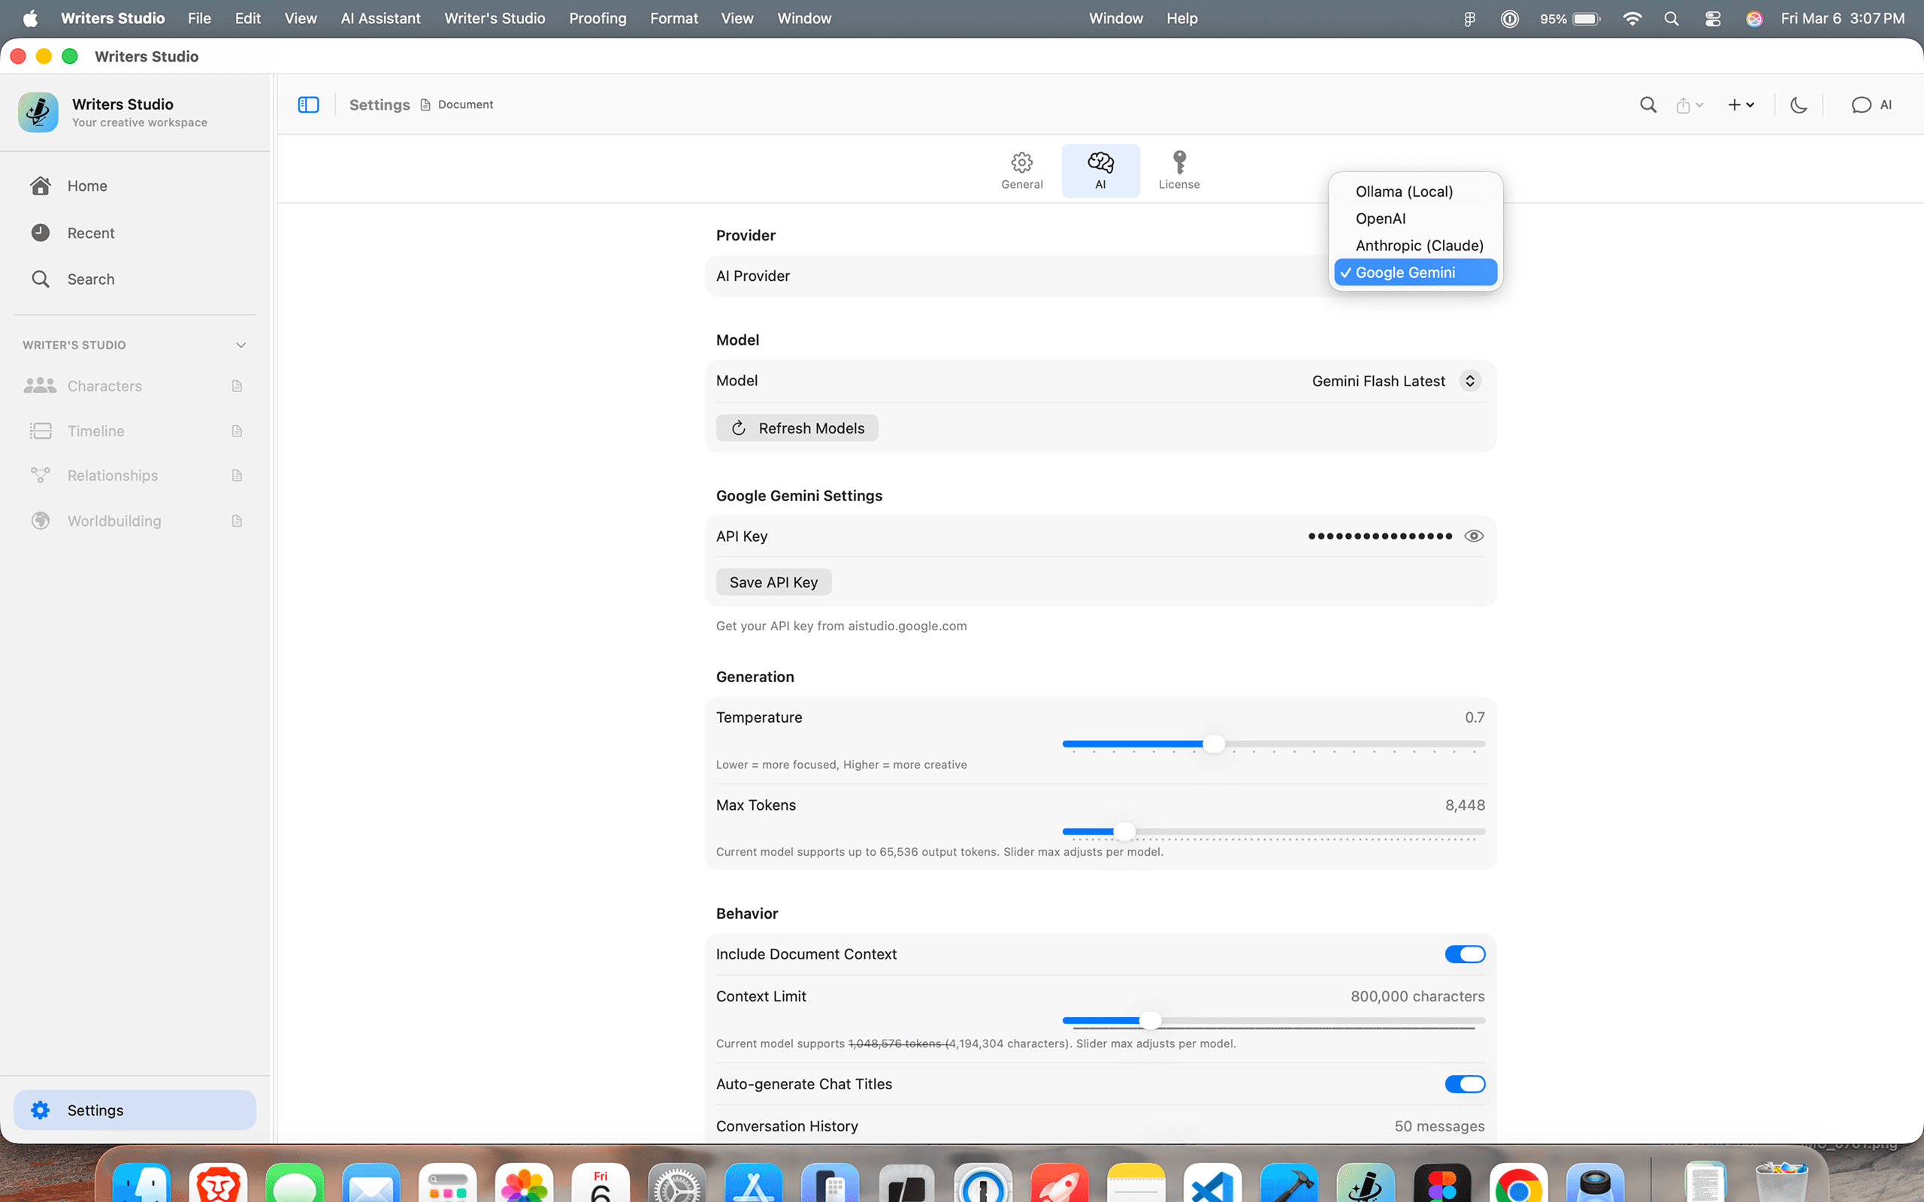Open the AI chat in the toolbar
Viewport: 1924px width, 1202px height.
click(1871, 104)
